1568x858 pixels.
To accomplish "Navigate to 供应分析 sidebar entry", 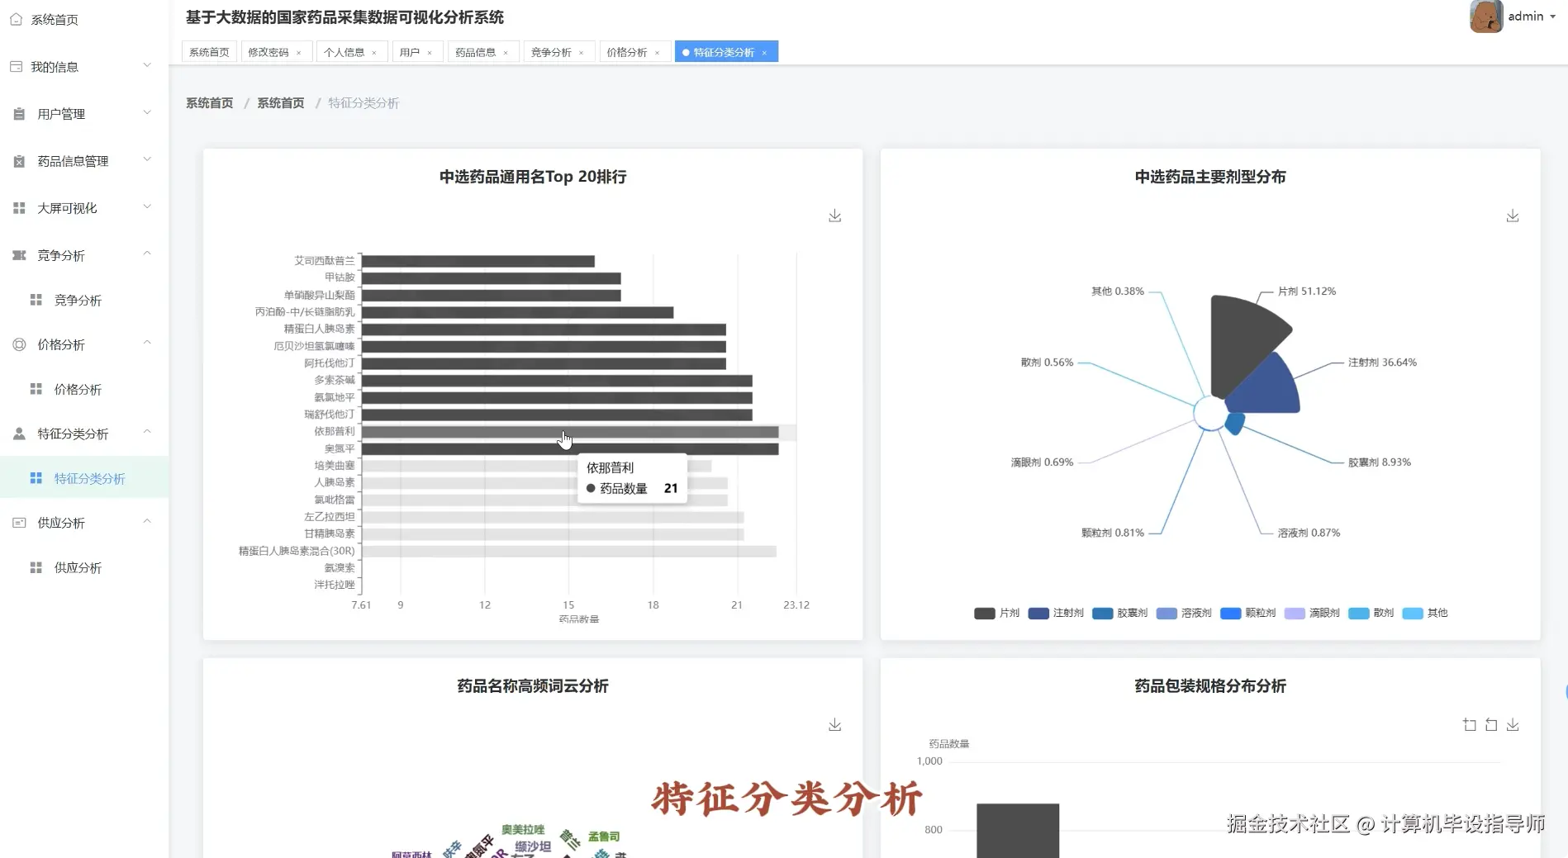I will tap(78, 567).
